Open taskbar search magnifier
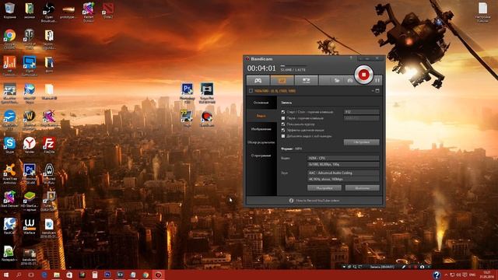The width and height of the screenshot is (498, 280). click(x=19, y=275)
